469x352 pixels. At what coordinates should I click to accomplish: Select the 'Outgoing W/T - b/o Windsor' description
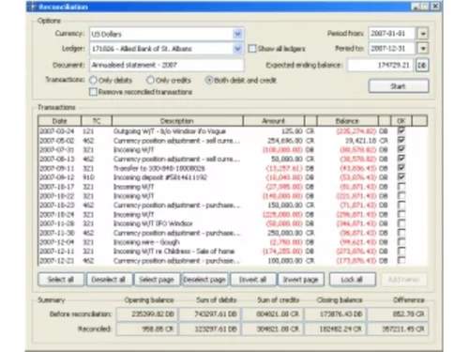tap(170, 131)
